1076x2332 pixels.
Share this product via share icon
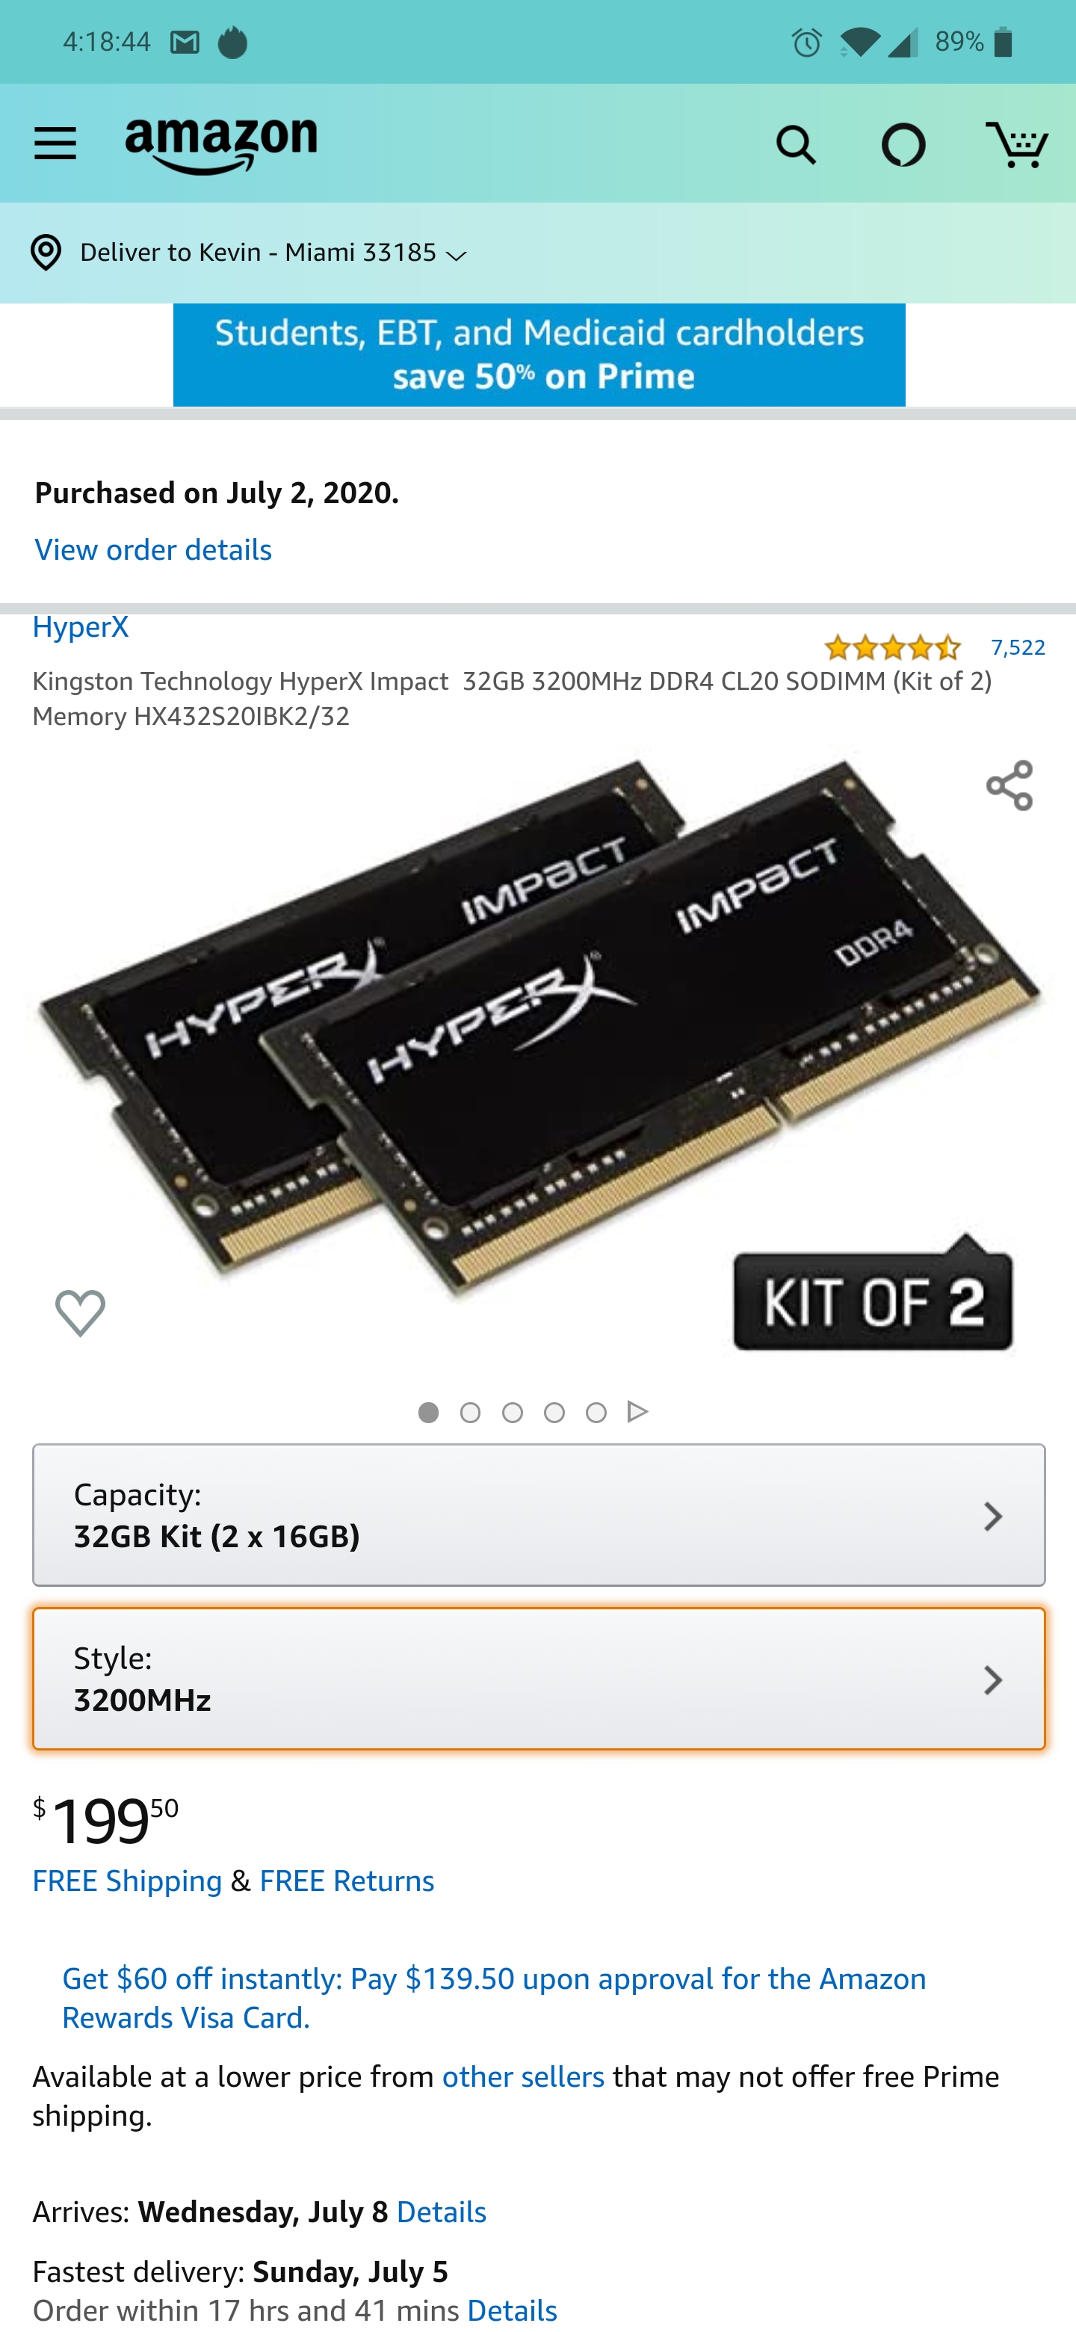click(1009, 785)
